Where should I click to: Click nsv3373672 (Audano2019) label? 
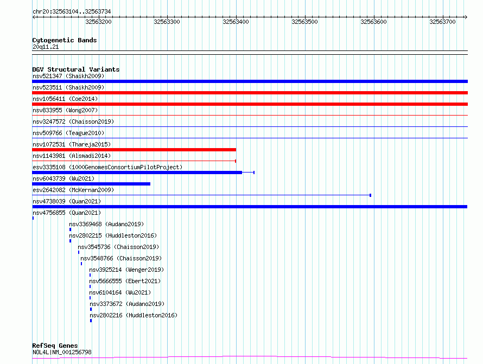127,304
